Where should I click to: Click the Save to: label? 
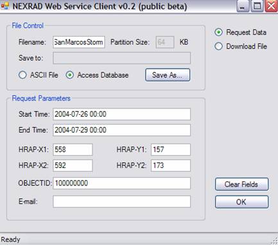(x=31, y=58)
